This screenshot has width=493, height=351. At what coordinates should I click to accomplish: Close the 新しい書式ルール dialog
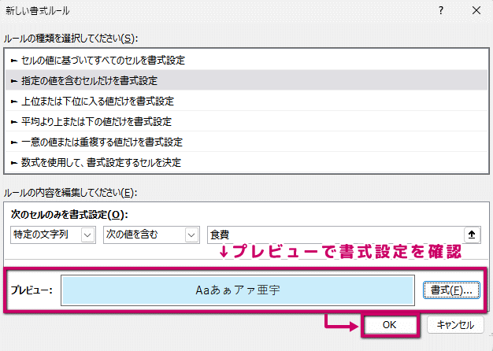[476, 11]
